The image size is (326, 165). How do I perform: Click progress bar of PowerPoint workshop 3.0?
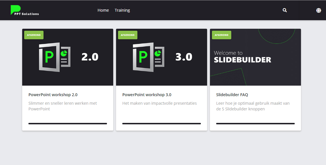coord(162,124)
